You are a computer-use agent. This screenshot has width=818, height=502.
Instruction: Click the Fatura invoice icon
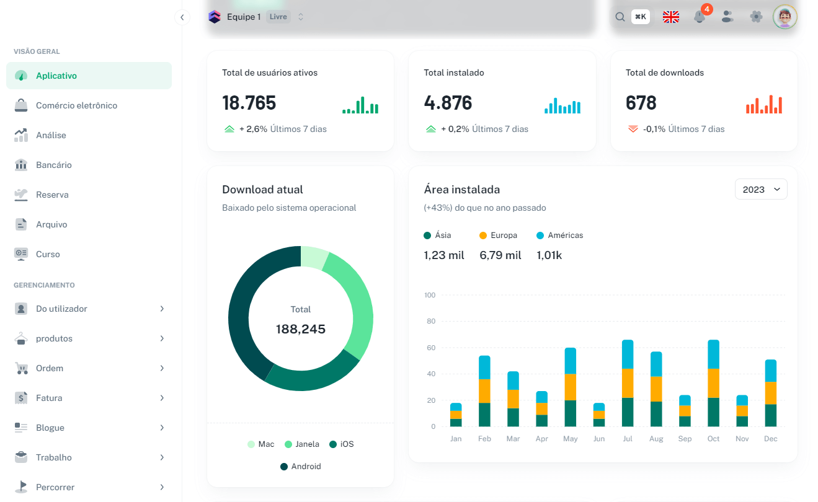(x=21, y=398)
